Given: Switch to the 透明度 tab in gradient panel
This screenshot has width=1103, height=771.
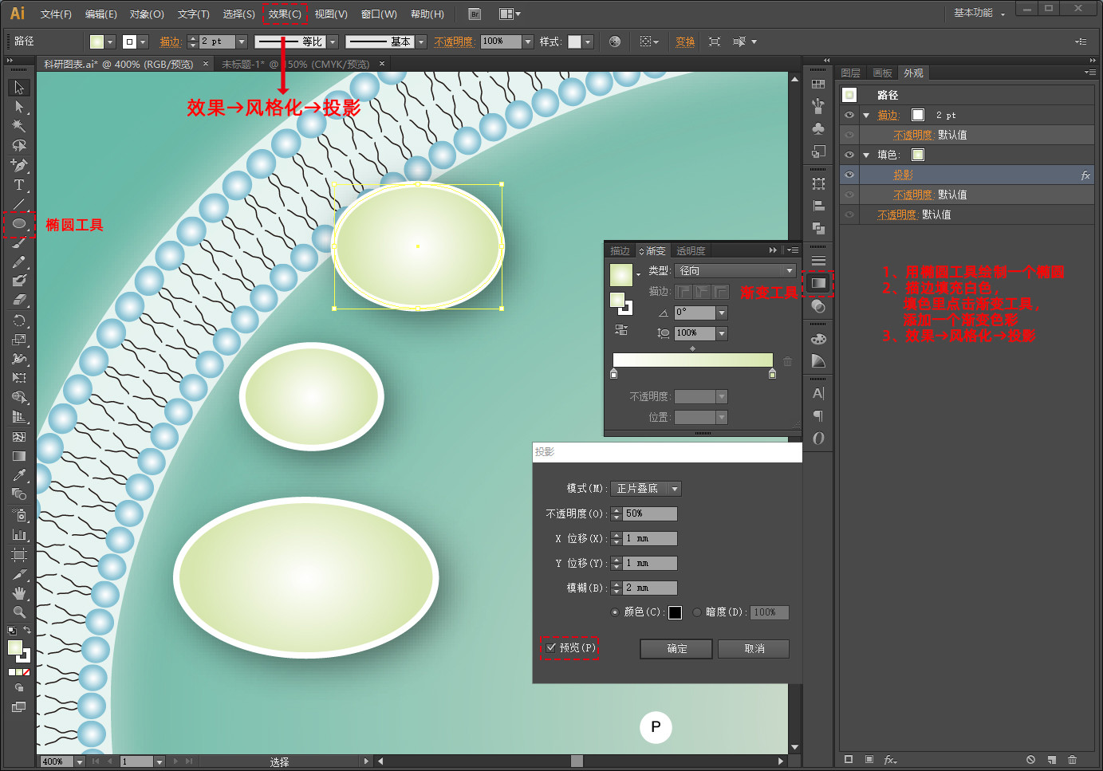Looking at the screenshot, I should pos(691,251).
